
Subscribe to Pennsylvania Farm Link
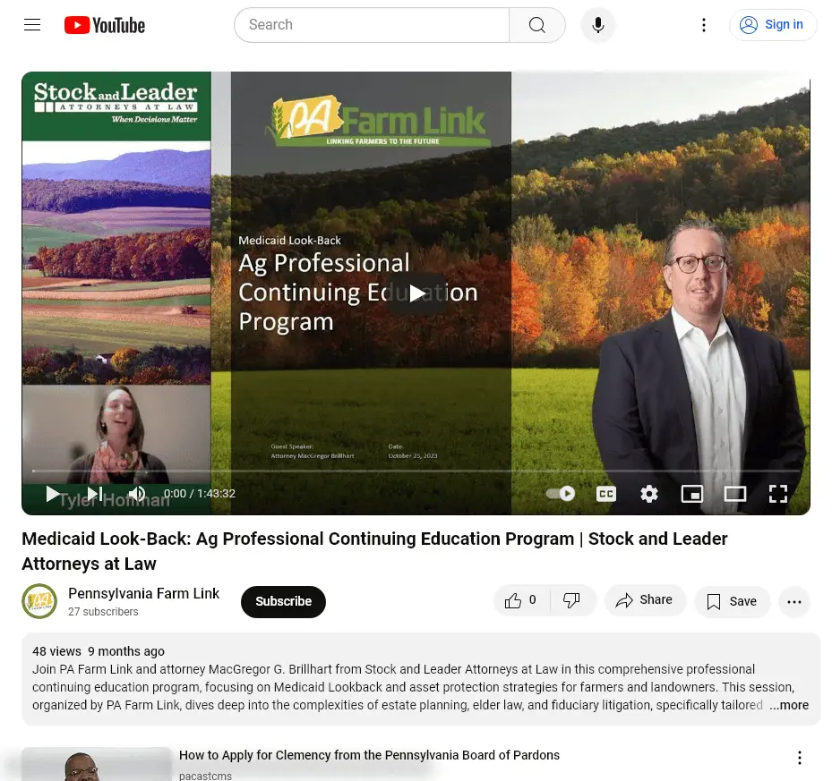[283, 602]
